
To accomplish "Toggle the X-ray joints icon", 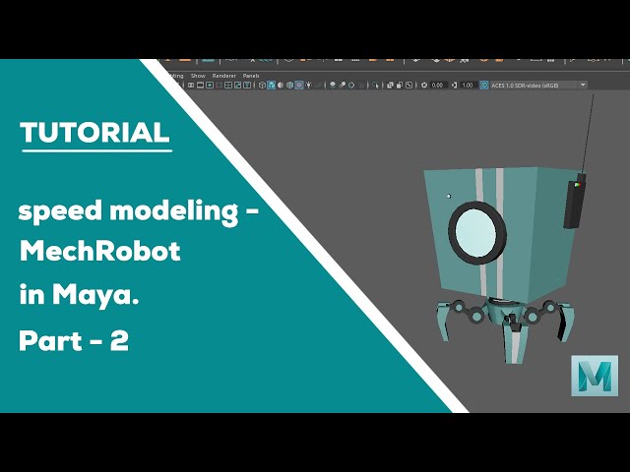I will (409, 86).
